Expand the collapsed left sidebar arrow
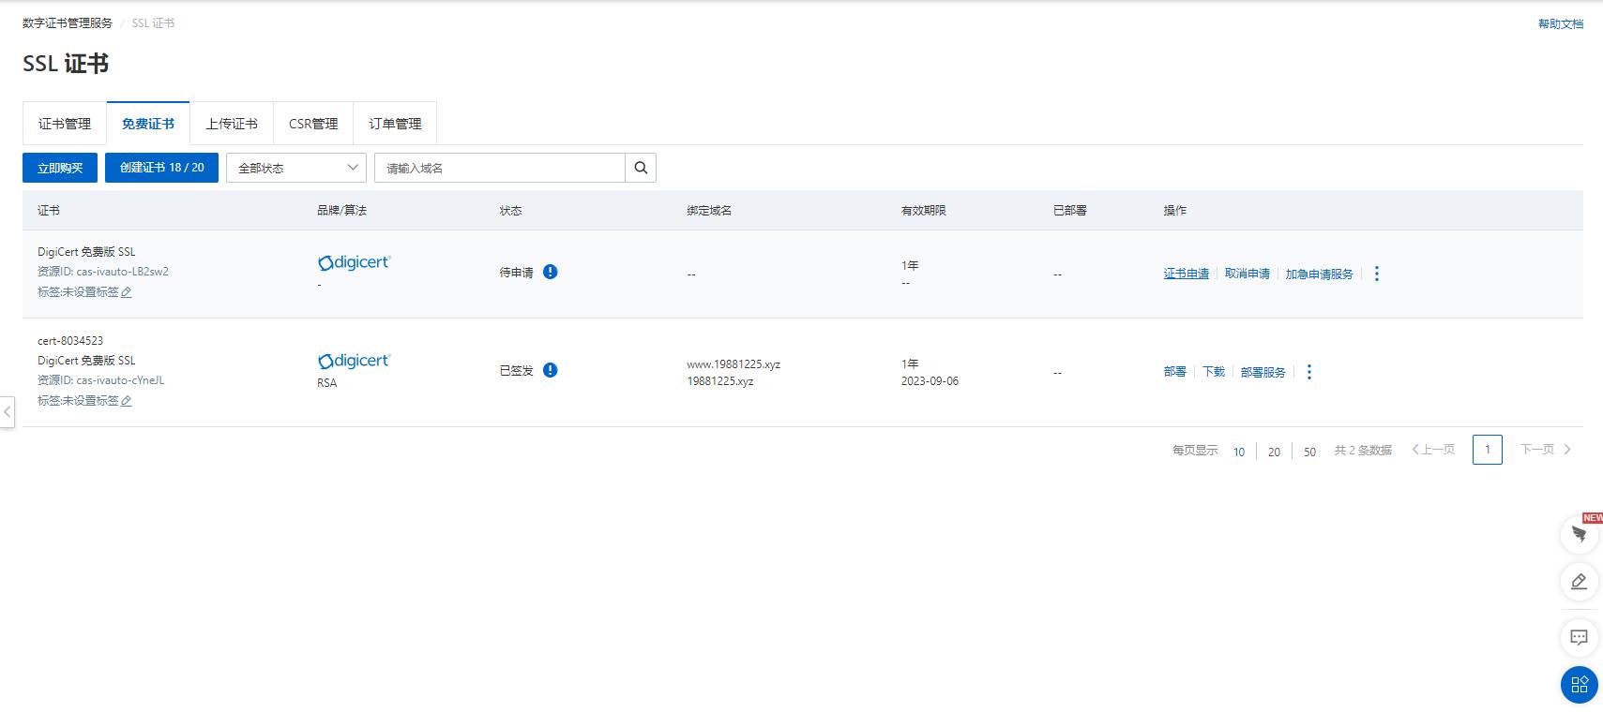1603x712 pixels. pyautogui.click(x=8, y=411)
